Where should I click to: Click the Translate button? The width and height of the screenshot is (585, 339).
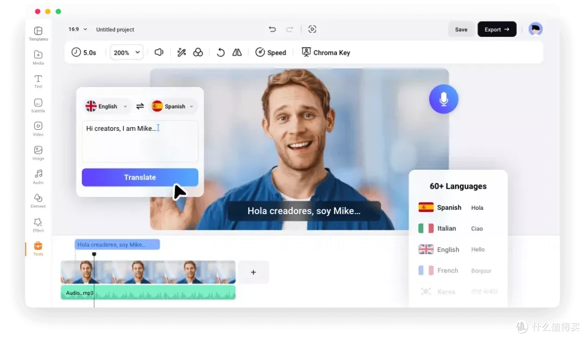click(x=140, y=177)
